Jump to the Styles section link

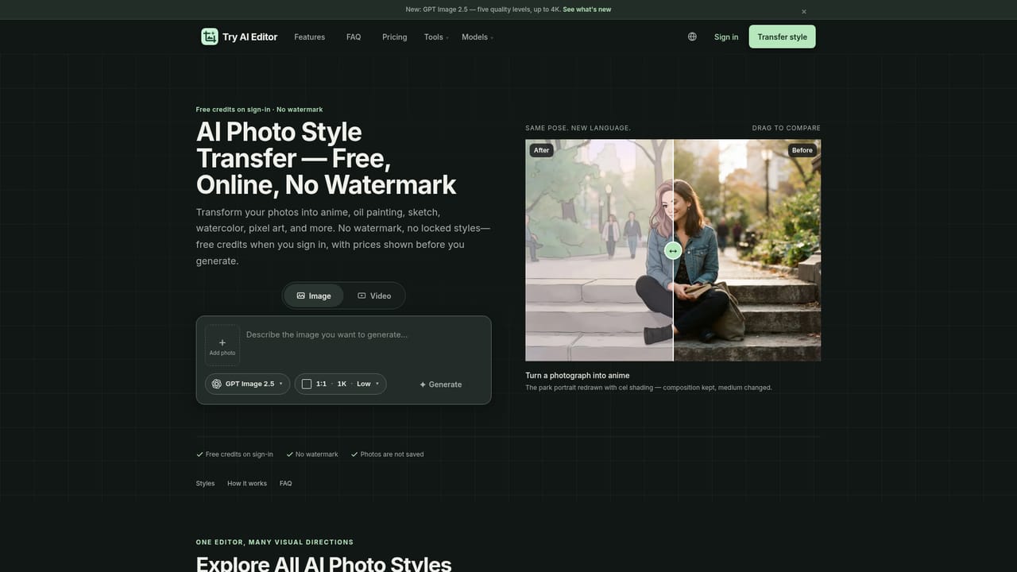(205, 483)
